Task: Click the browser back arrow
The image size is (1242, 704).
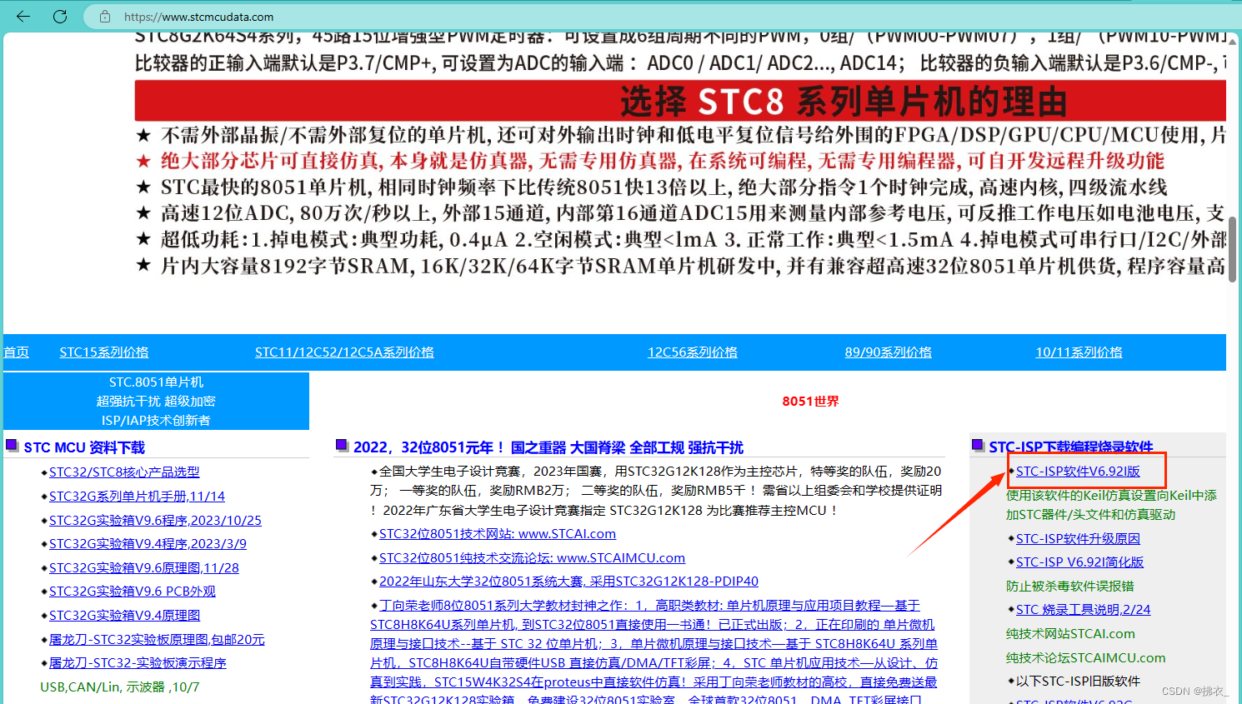Action: [x=23, y=16]
